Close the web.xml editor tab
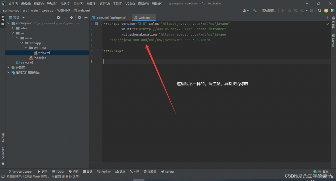 tap(153, 18)
